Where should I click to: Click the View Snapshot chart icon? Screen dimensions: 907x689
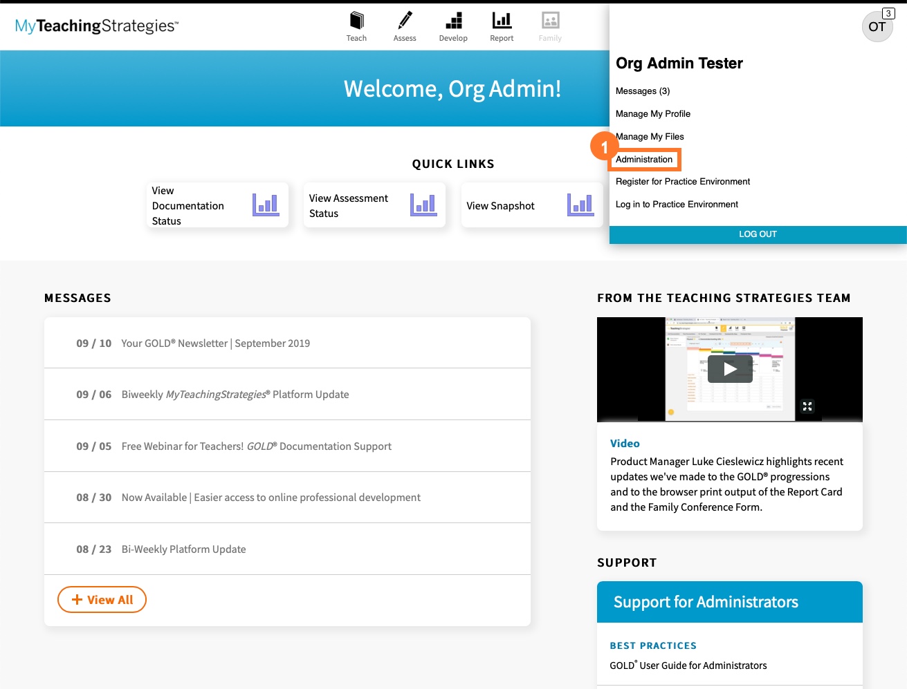tap(580, 204)
